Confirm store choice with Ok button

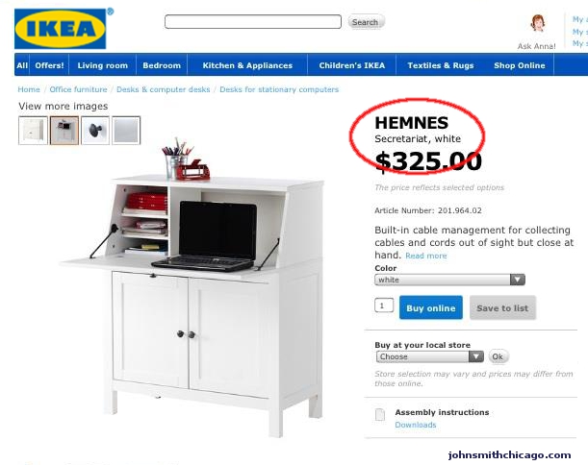point(498,356)
